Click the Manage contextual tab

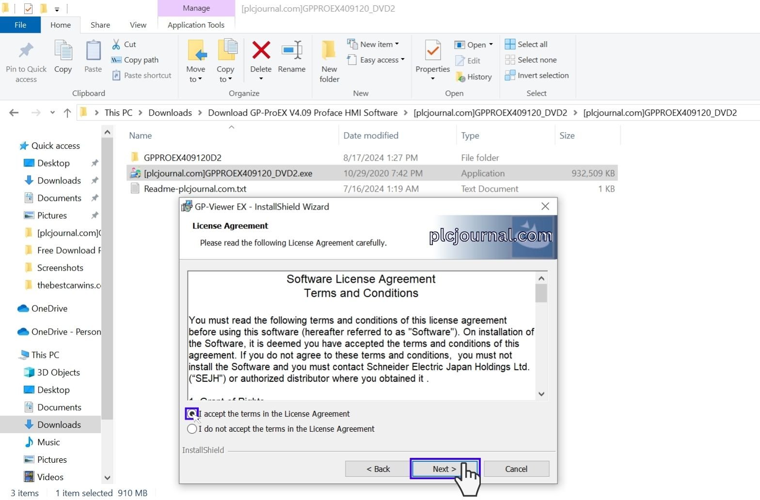coord(196,8)
